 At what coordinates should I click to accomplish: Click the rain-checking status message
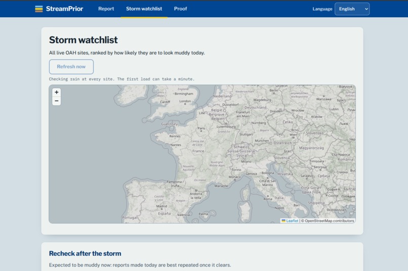(x=122, y=79)
